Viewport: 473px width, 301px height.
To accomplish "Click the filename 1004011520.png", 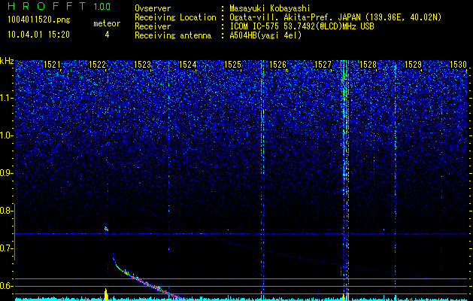I will (39, 20).
